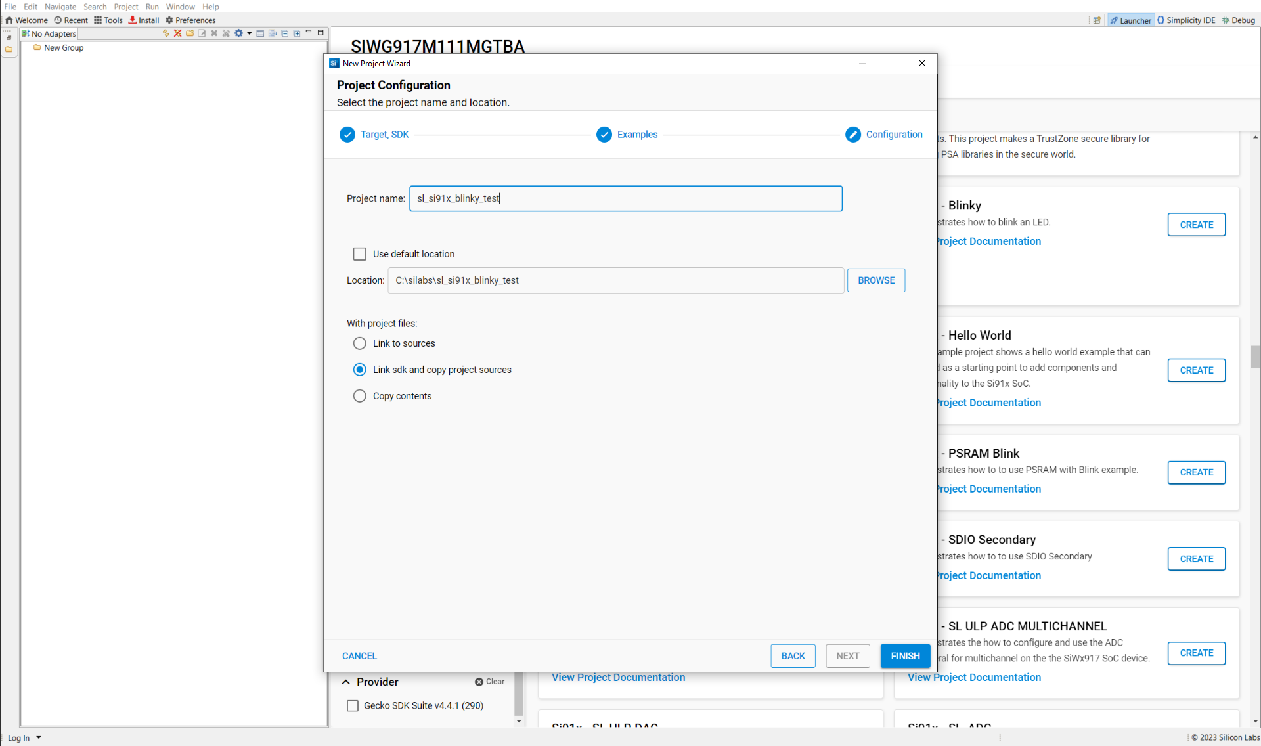Open the Launcher perspective

[1131, 20]
